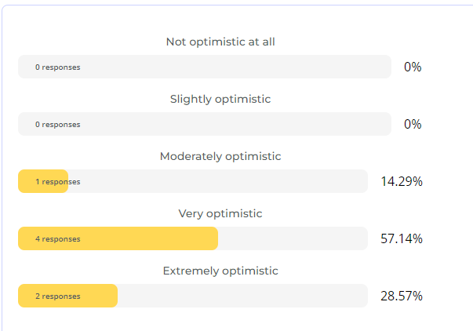Click the "Extremely optimistic" label text
This screenshot has width=473, height=331.
(220, 271)
